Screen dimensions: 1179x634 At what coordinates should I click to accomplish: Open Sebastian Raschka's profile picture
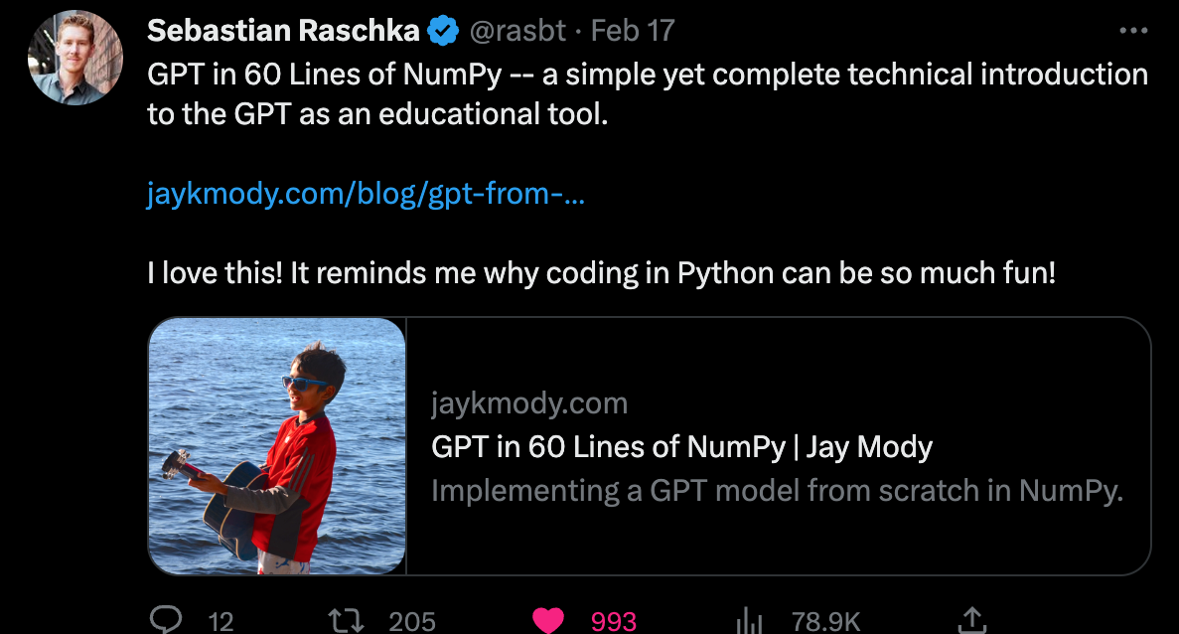[x=75, y=58]
